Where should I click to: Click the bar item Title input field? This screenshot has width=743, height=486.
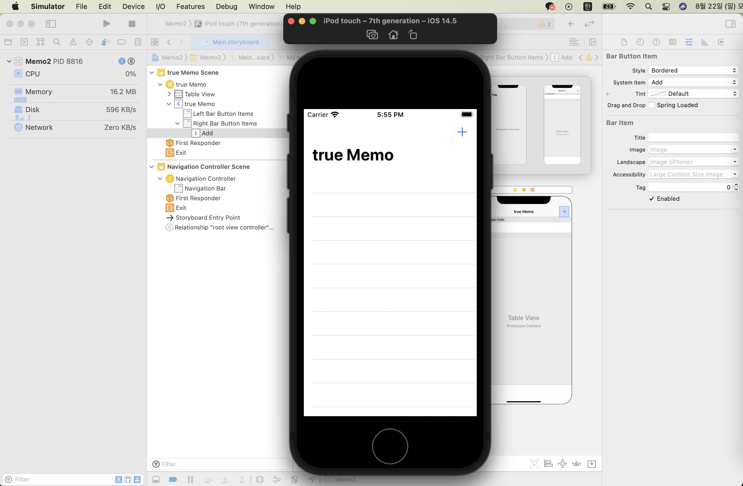pyautogui.click(x=693, y=138)
